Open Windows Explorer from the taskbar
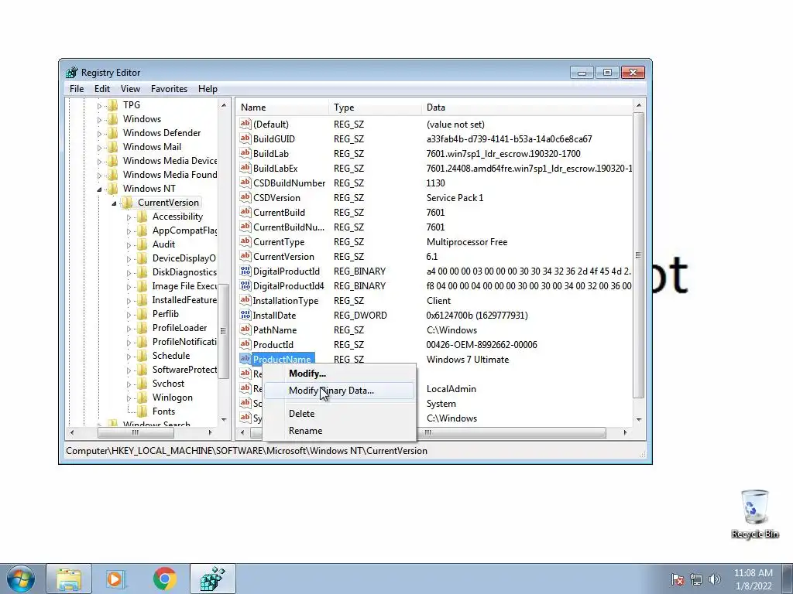 coord(69,579)
